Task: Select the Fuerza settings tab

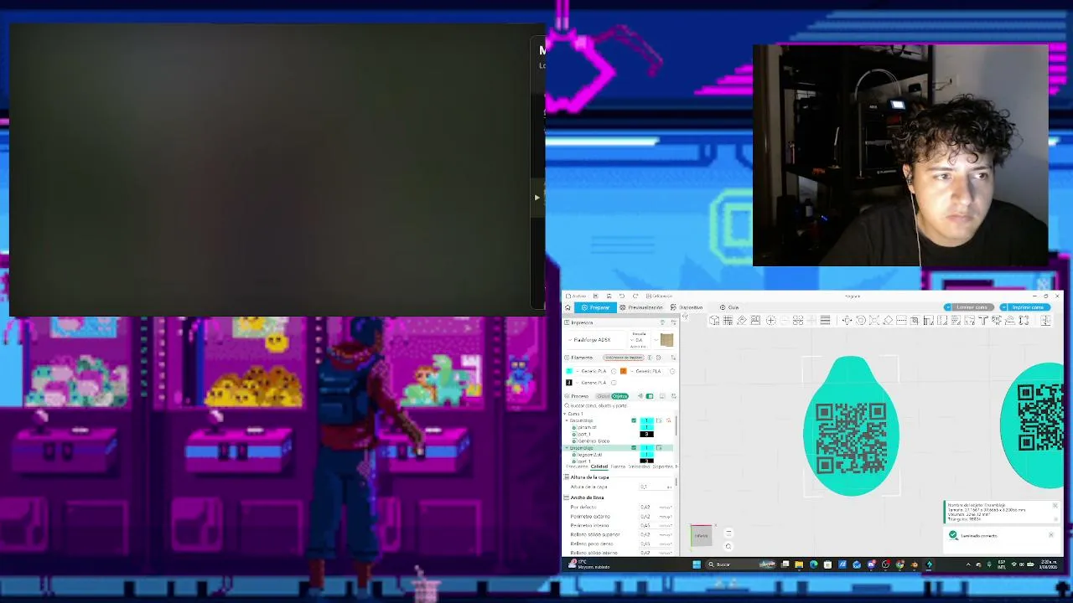Action: [x=618, y=466]
